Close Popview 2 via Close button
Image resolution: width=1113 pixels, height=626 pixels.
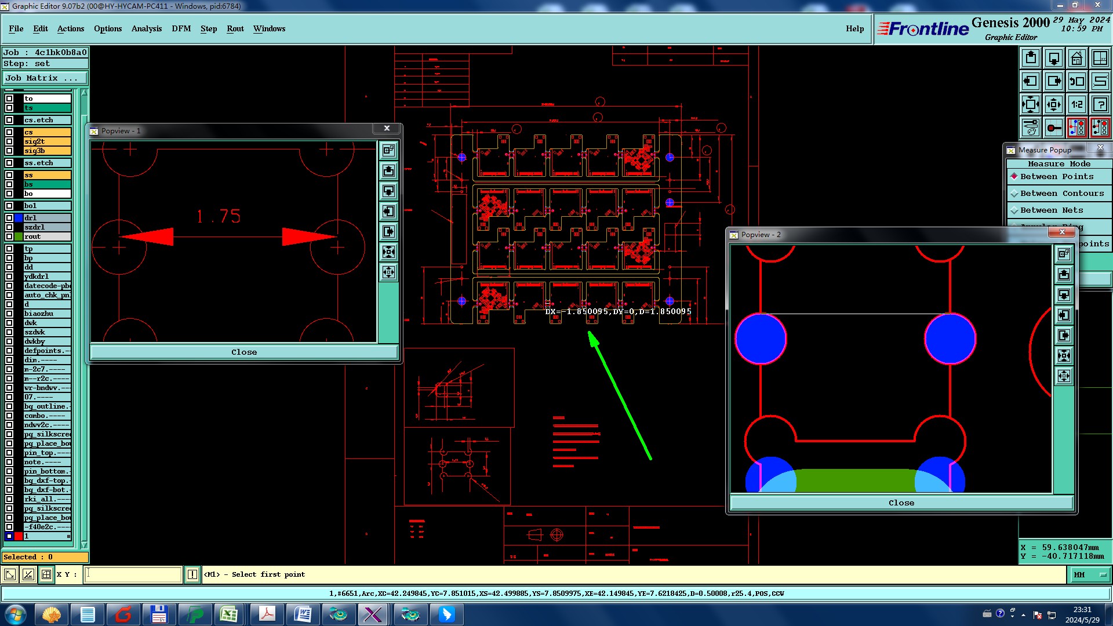click(x=901, y=503)
